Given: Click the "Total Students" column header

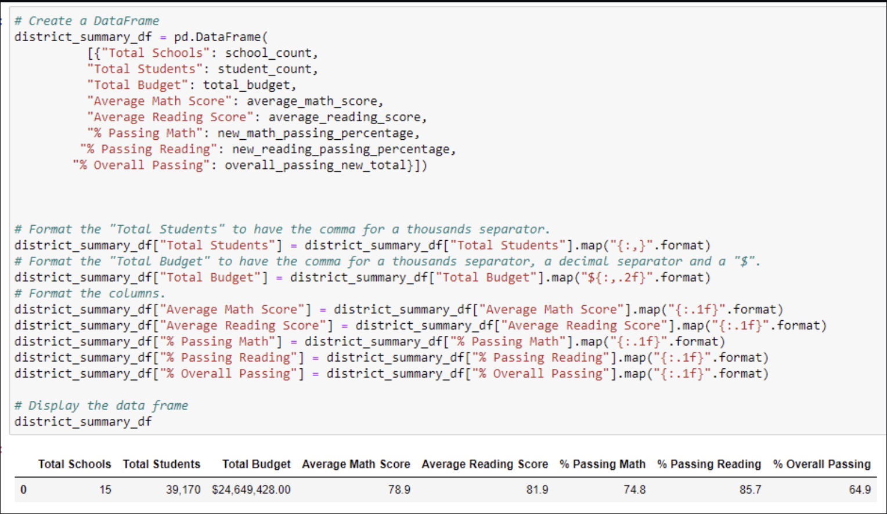Looking at the screenshot, I should [x=161, y=464].
